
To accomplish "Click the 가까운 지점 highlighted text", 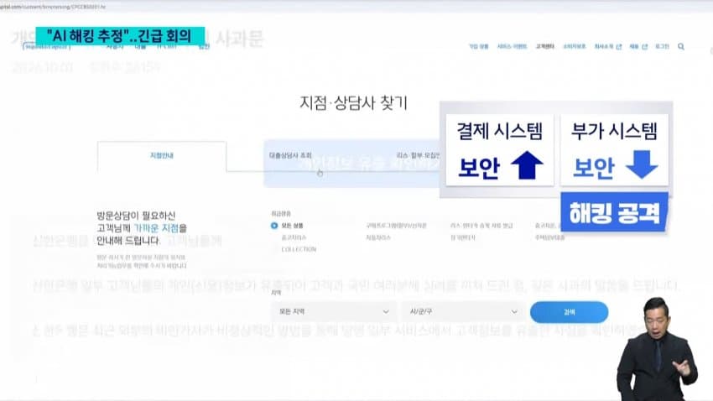I will pyautogui.click(x=156, y=228).
